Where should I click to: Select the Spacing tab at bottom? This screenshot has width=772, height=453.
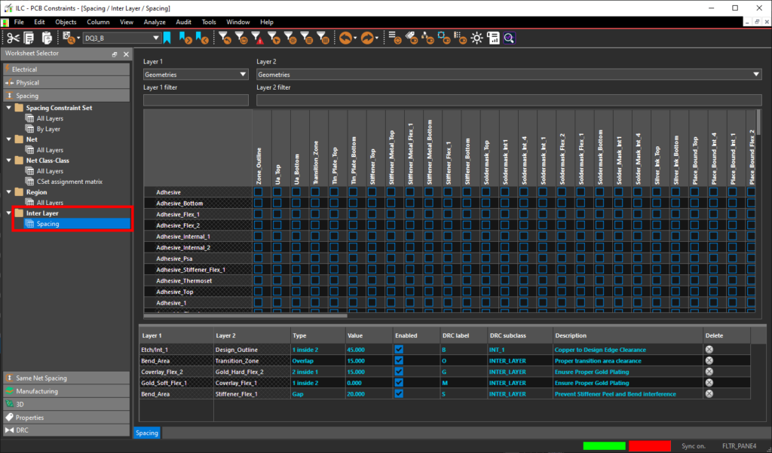[x=147, y=433]
